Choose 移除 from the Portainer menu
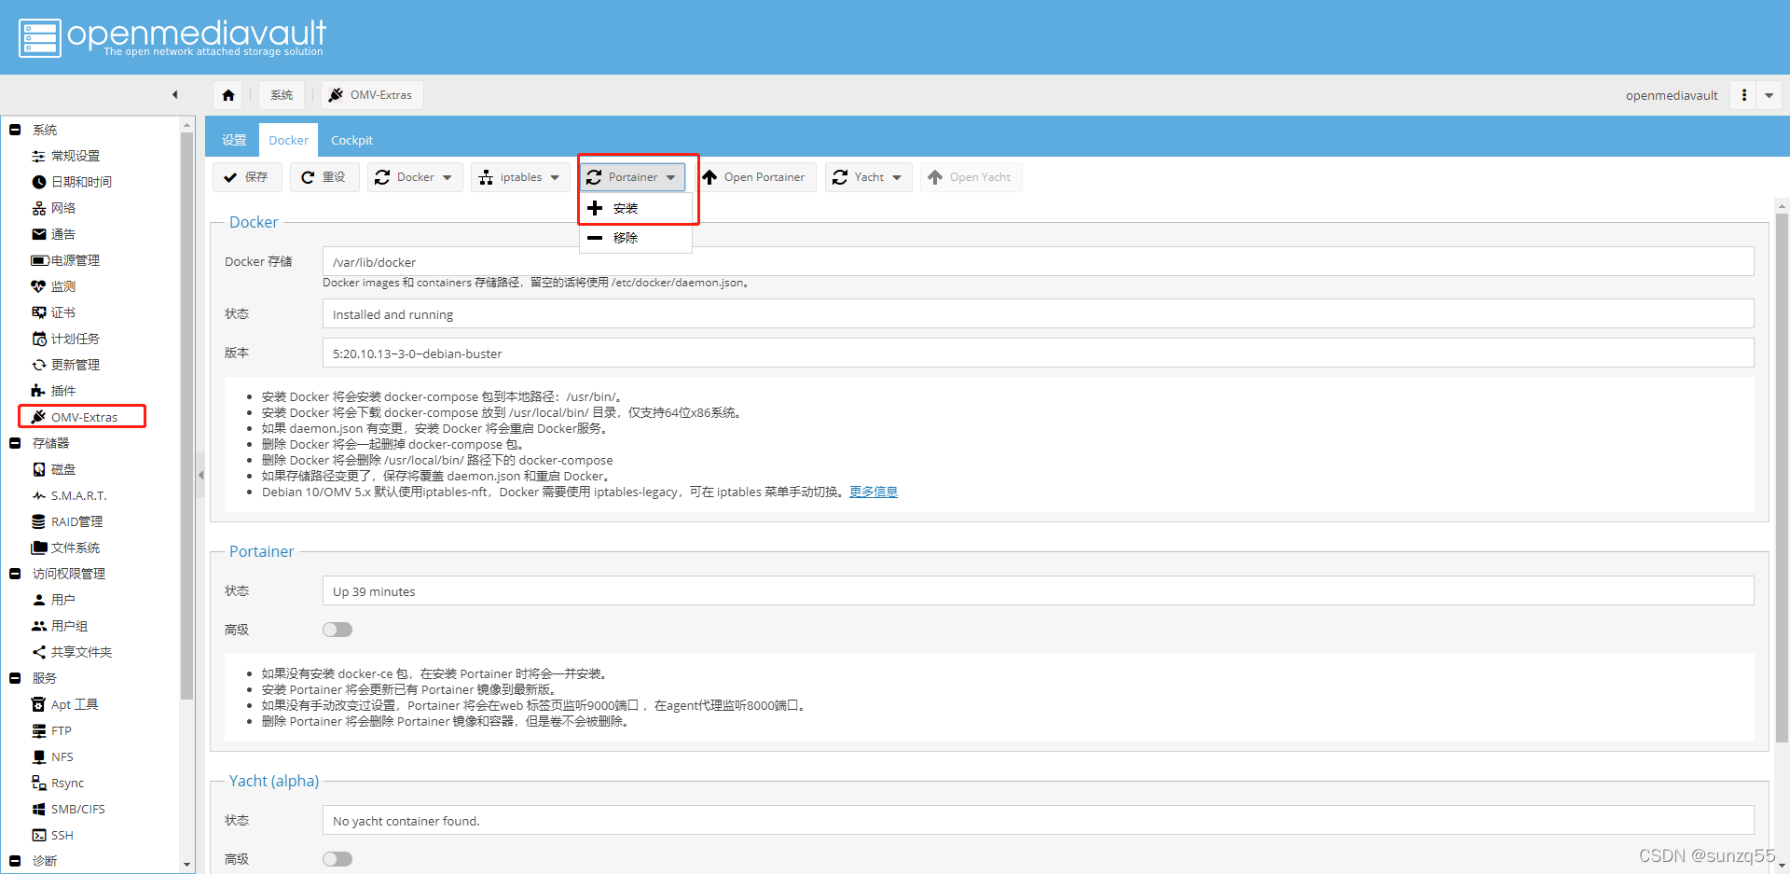Screen dimensions: 1790x874 coord(636,238)
